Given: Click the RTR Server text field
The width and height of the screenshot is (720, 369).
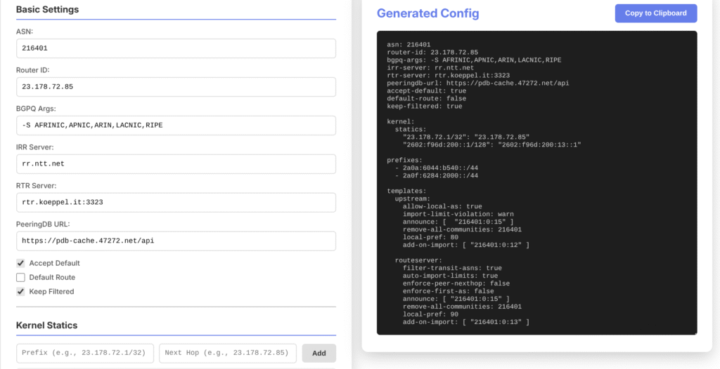Looking at the screenshot, I should [175, 203].
